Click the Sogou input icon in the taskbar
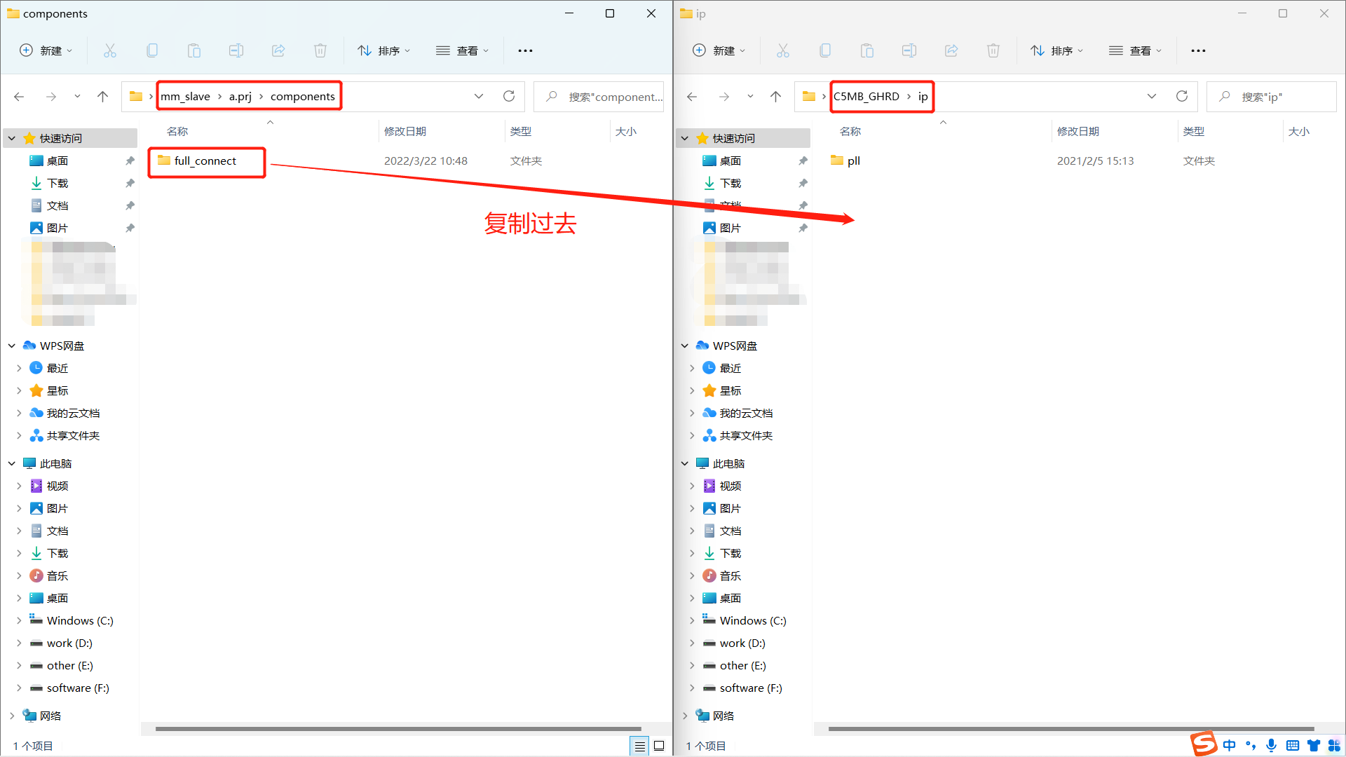 [1203, 745]
